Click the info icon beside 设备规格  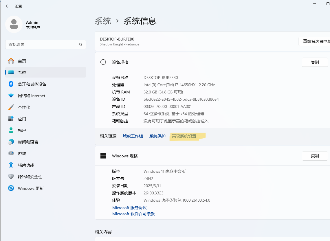click(x=103, y=62)
